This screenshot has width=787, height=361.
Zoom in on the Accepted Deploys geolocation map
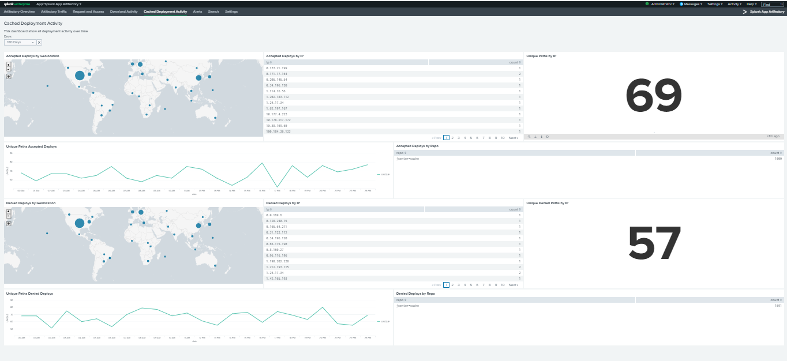click(x=9, y=65)
